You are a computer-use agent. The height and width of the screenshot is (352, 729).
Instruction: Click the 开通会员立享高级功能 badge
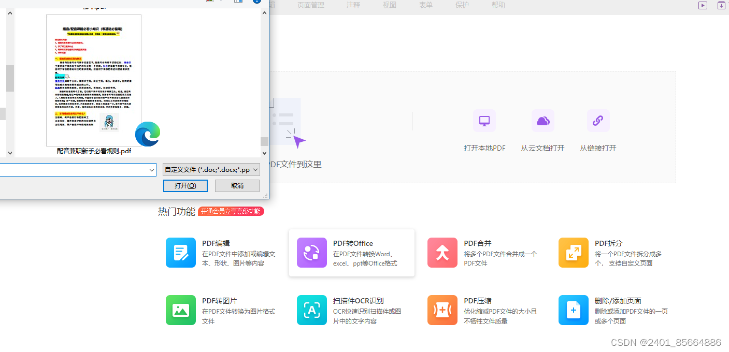231,211
